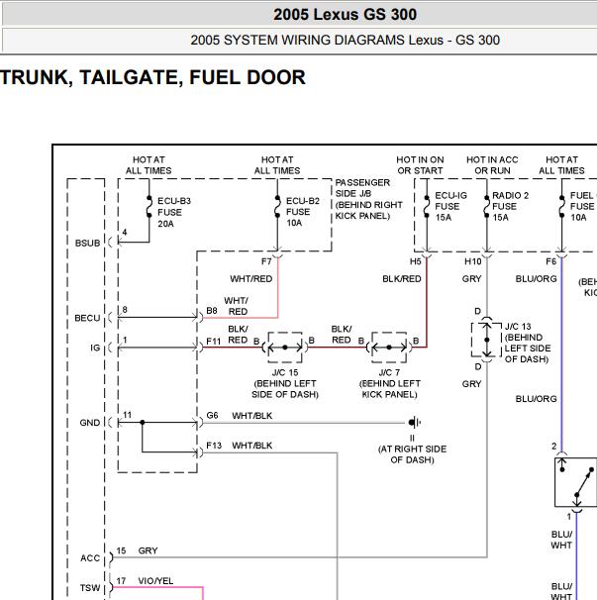
Task: Select the J/C 15 junction connector symbol
Action: (285, 348)
